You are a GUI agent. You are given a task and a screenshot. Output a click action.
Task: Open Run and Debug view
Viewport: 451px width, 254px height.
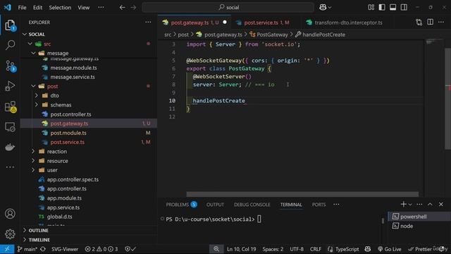(x=10, y=86)
